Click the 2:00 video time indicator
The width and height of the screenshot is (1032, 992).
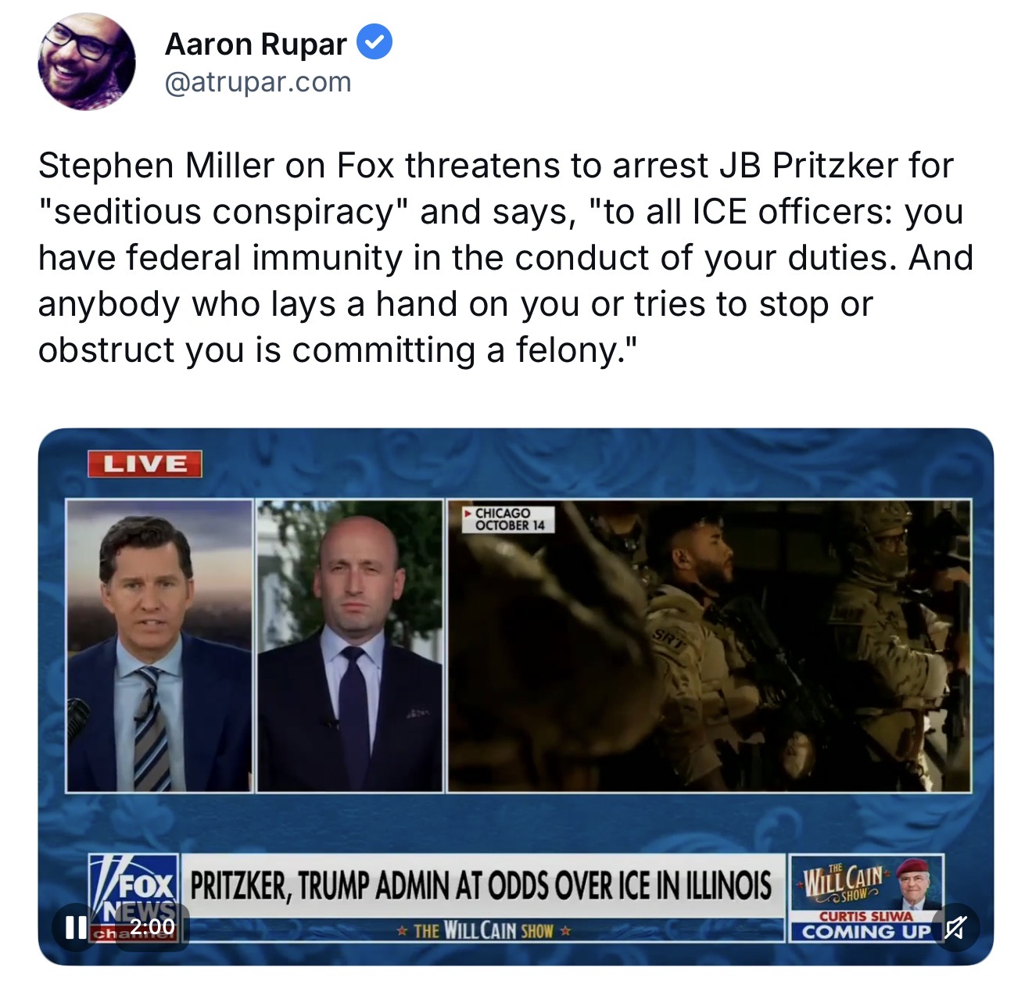coord(152,927)
